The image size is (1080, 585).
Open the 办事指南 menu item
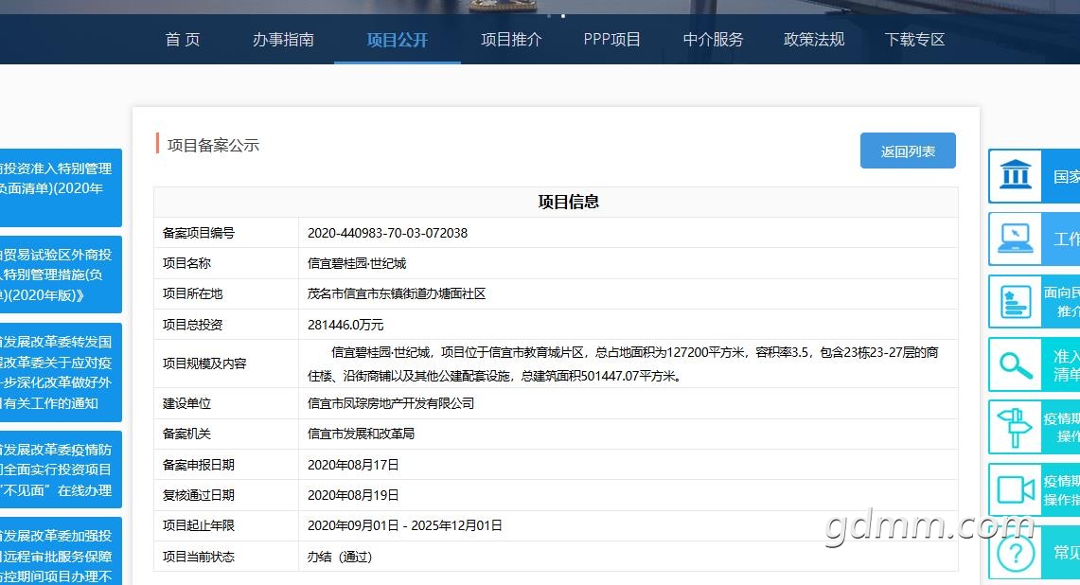pyautogui.click(x=283, y=40)
